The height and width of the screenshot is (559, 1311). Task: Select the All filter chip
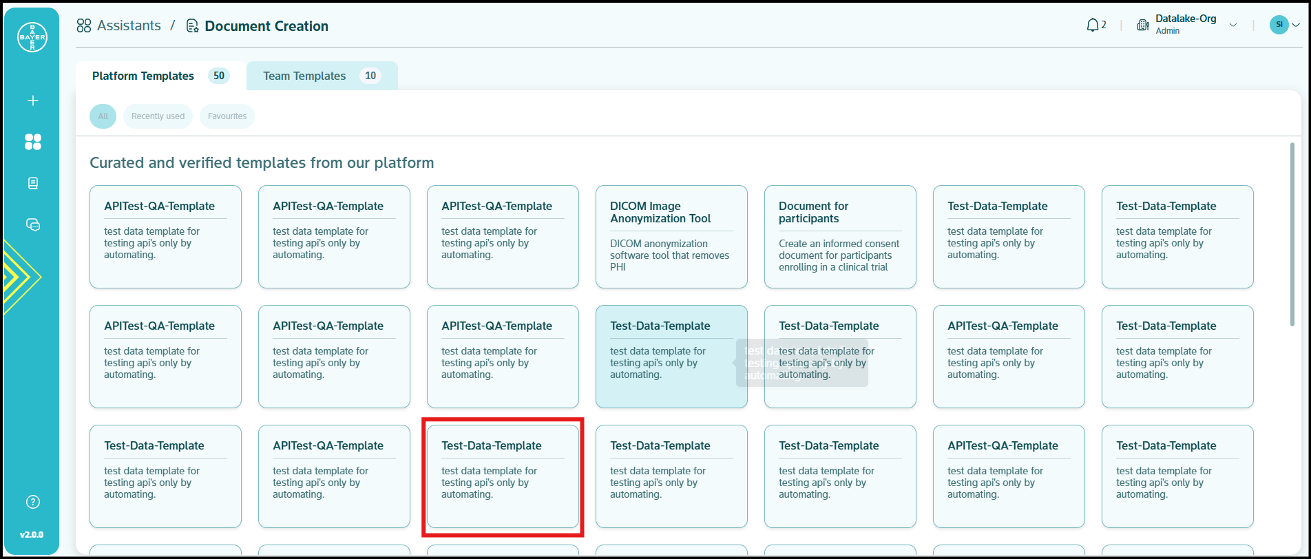tap(103, 116)
